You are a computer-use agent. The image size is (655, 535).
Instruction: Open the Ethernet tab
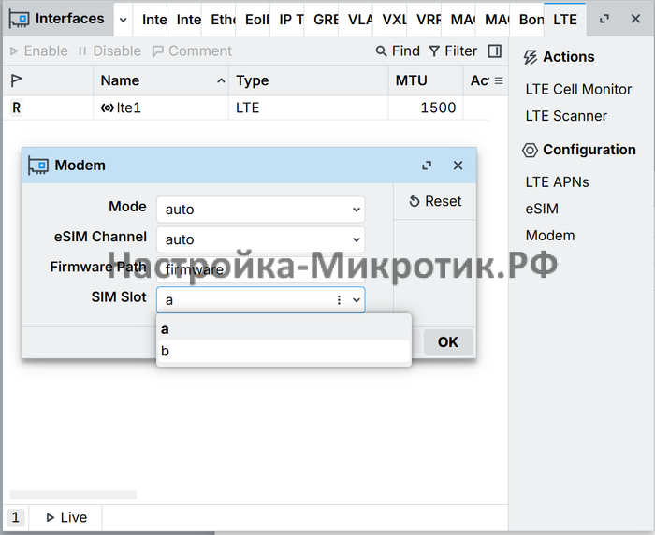tap(219, 20)
